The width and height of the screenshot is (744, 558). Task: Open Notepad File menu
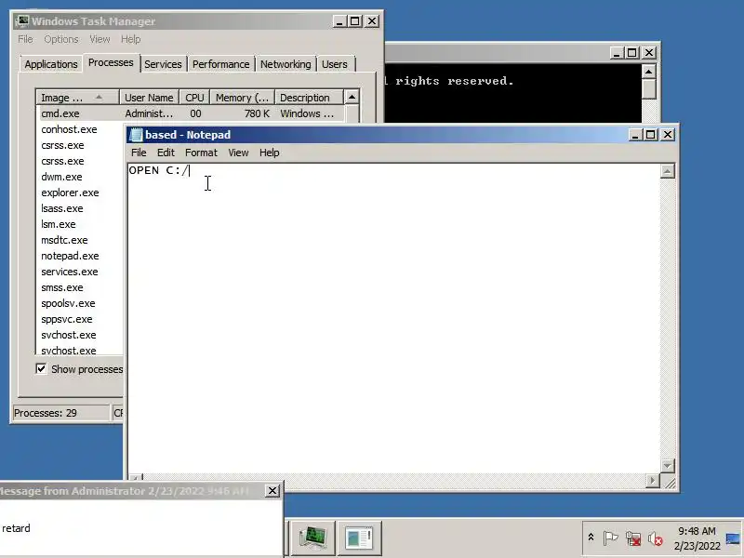[x=139, y=153]
